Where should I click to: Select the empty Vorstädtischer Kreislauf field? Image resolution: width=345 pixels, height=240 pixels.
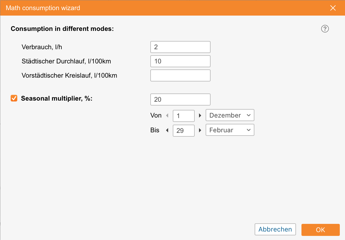pos(180,75)
